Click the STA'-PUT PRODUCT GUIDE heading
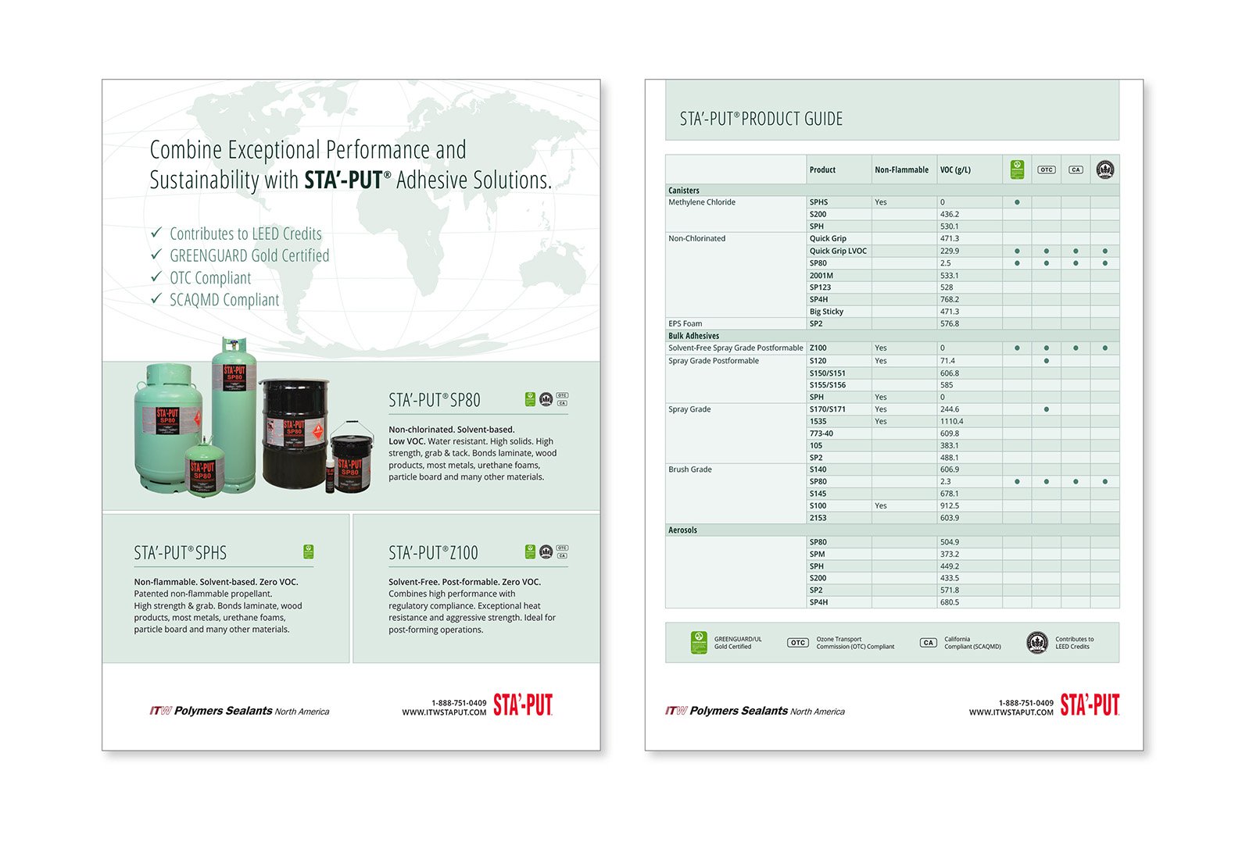 click(761, 119)
